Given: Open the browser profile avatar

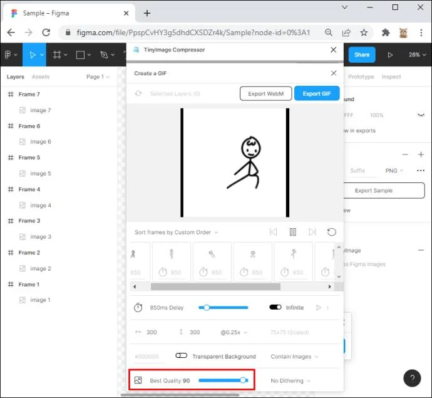Looking at the screenshot, I should [x=403, y=33].
